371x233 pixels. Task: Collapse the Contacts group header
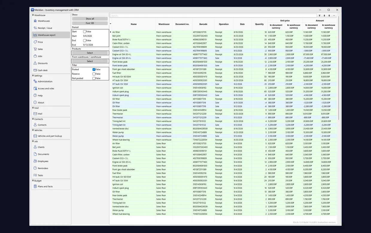point(51,119)
